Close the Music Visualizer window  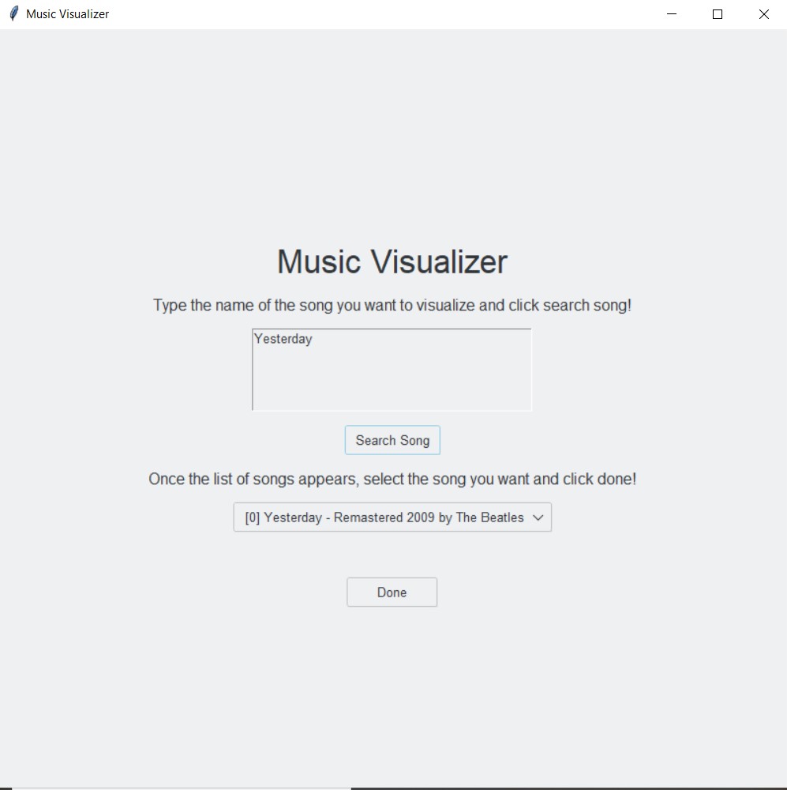(763, 14)
